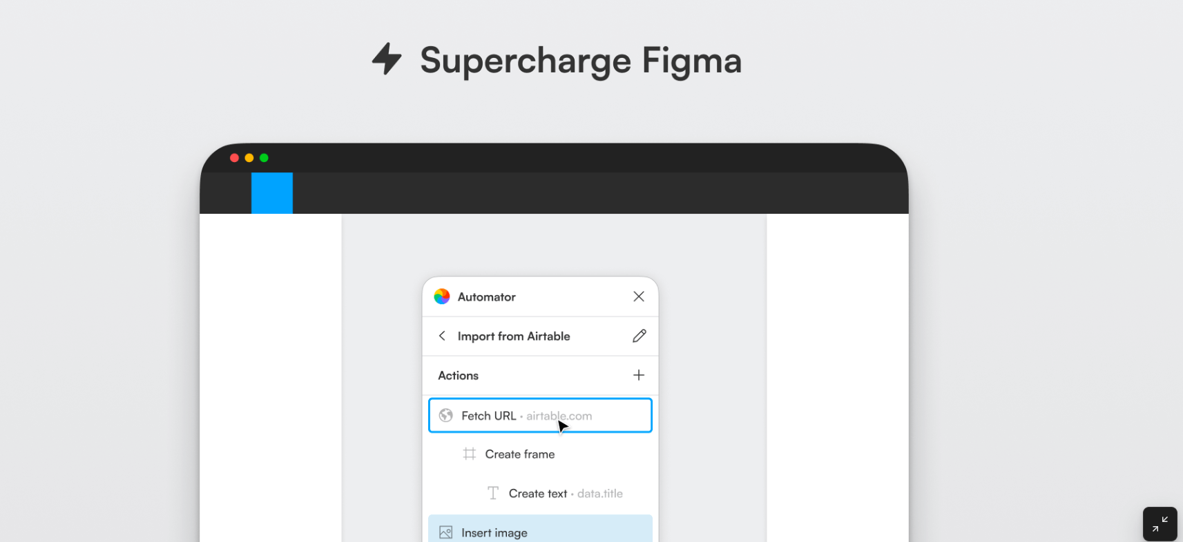Click the lightning bolt icon beside the heading
The height and width of the screenshot is (542, 1183).
tap(387, 59)
